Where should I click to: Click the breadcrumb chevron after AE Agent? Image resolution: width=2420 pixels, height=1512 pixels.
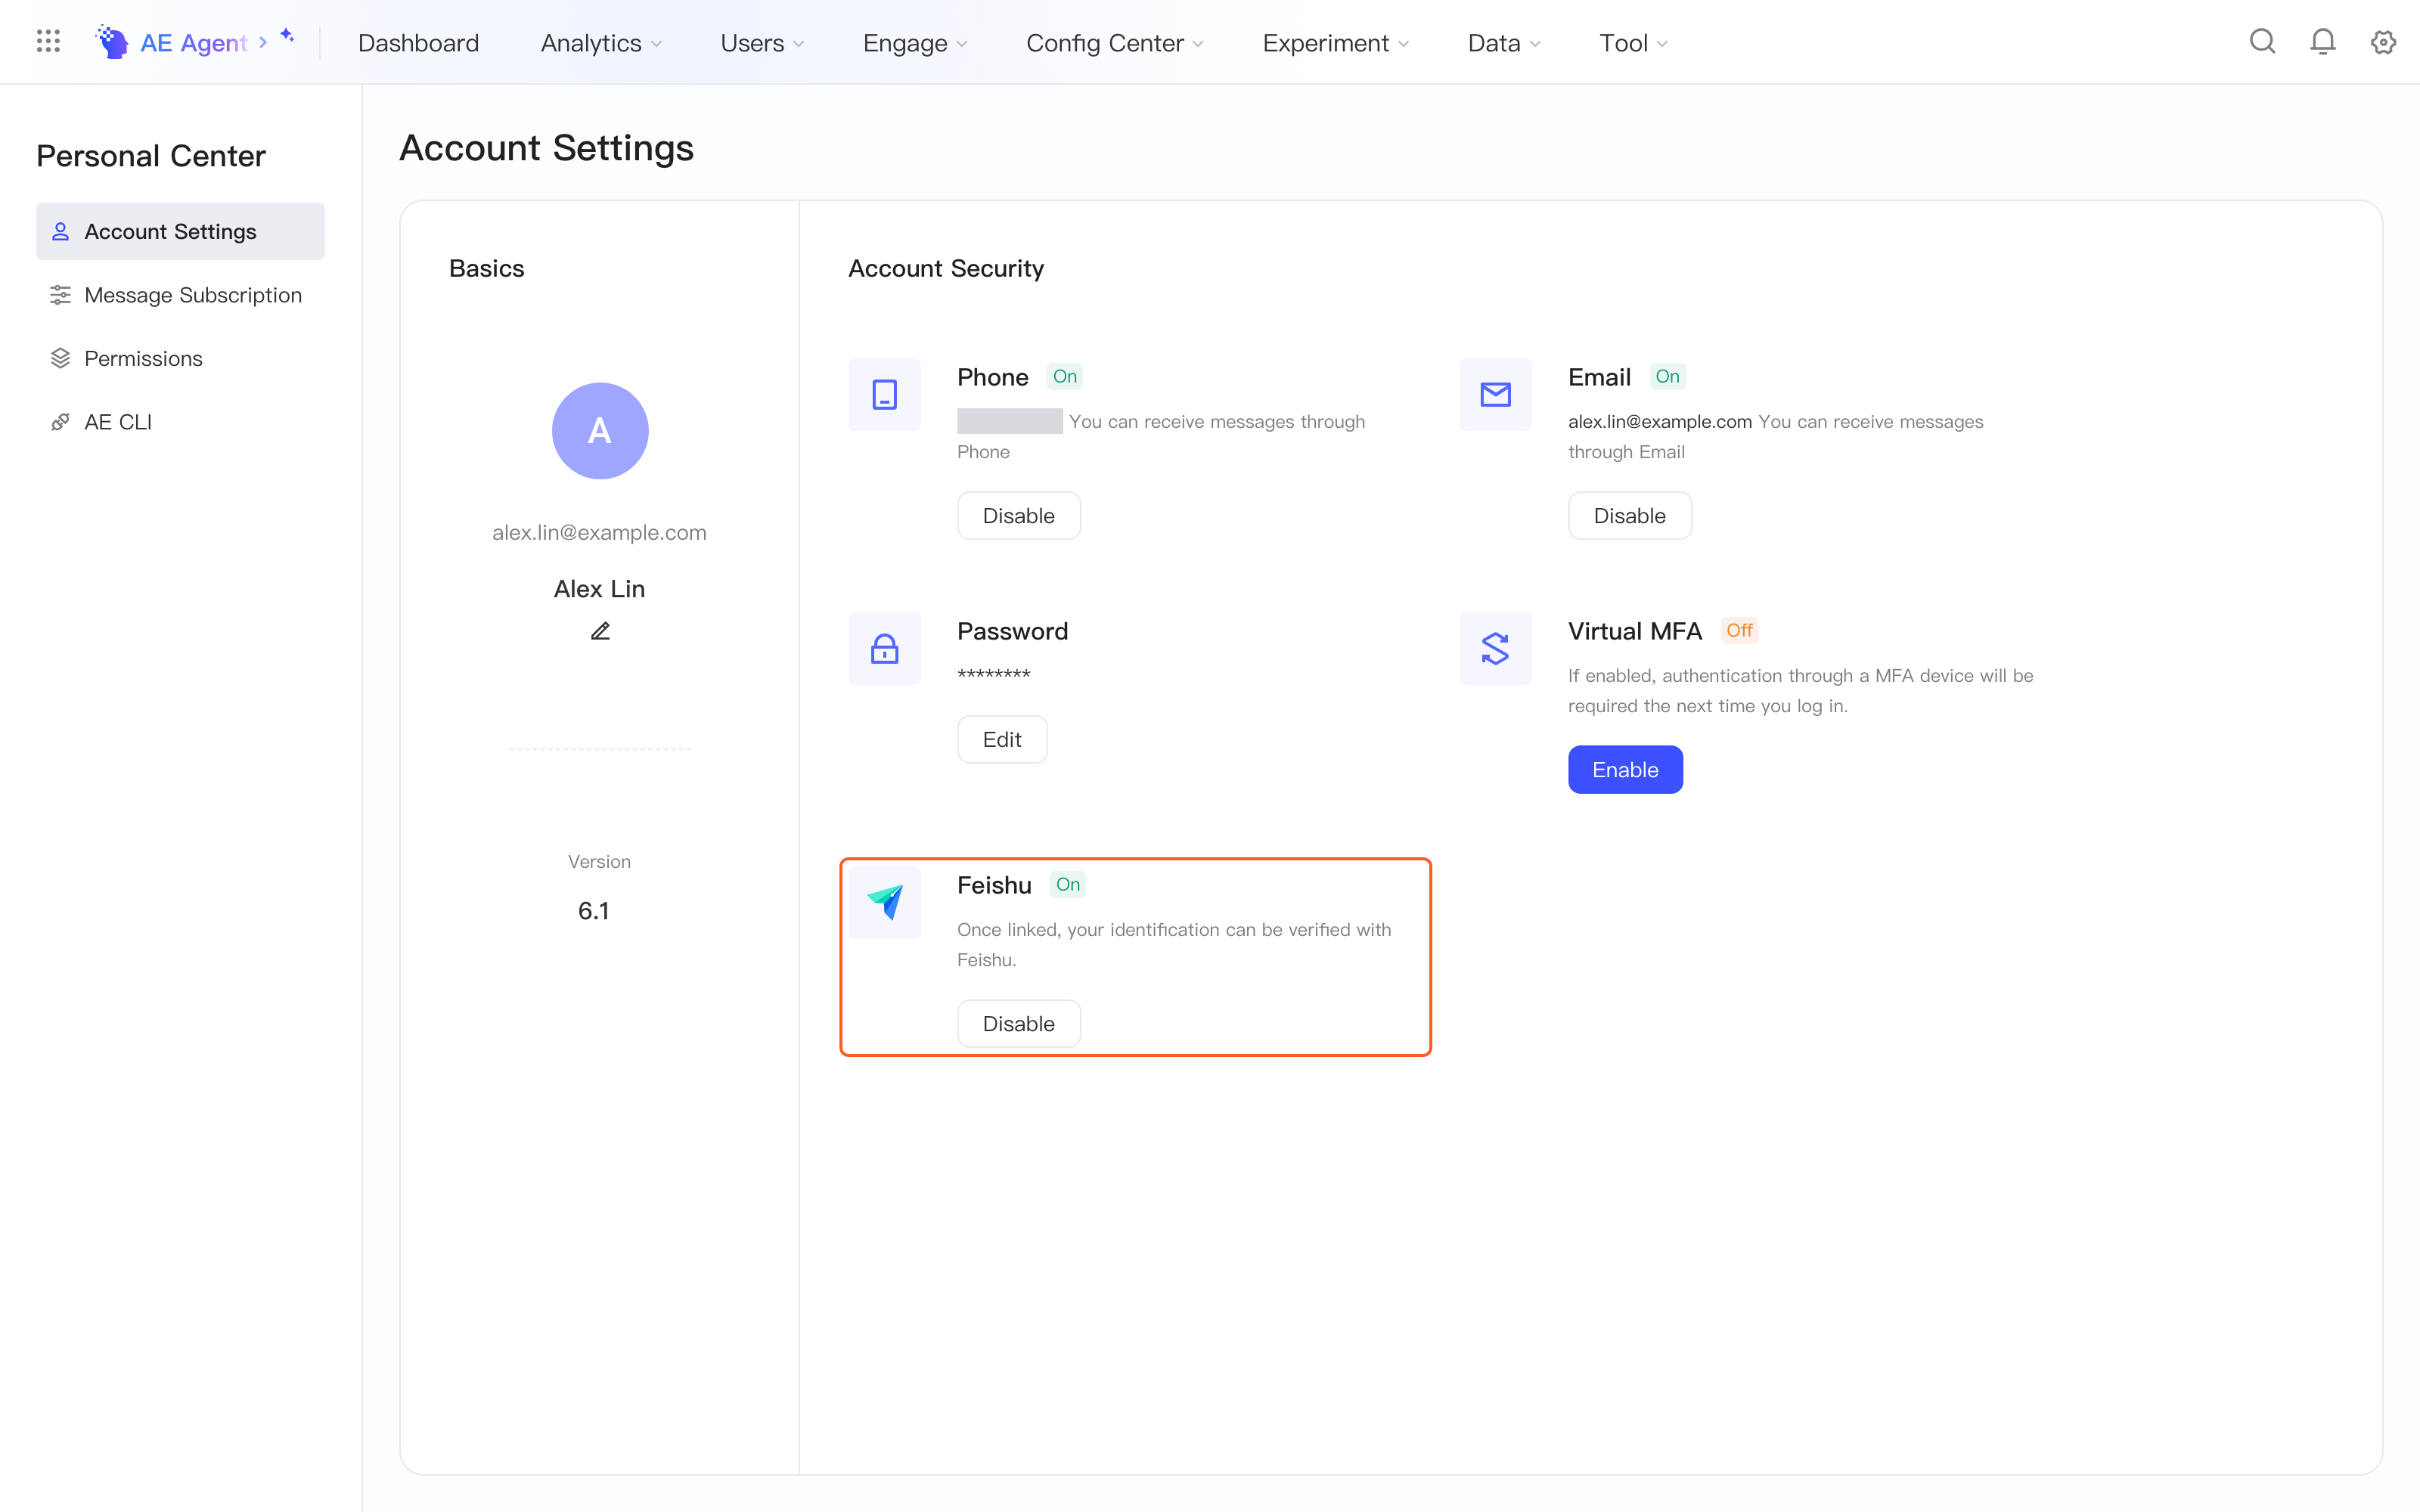coord(263,42)
